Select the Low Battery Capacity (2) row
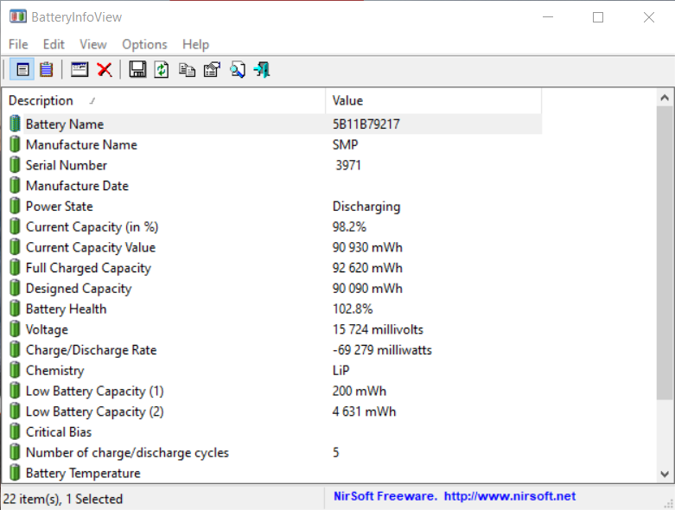This screenshot has width=675, height=510. click(275, 411)
